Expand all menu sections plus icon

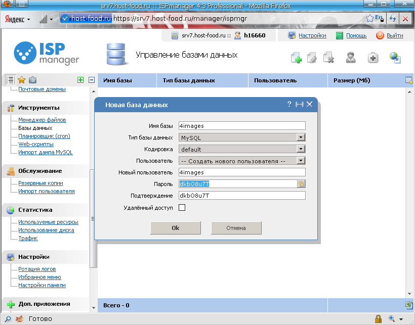pos(80,80)
